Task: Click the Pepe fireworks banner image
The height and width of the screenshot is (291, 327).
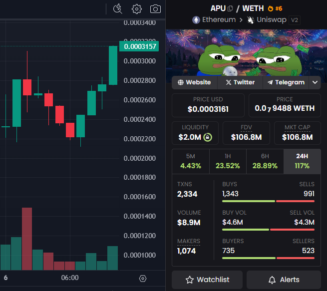Action: [246, 52]
